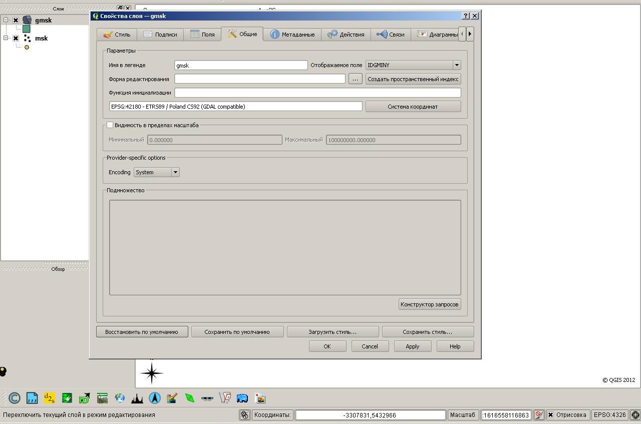This screenshot has width=641, height=424.
Task: Click the north arrow decoration icon
Action: [x=155, y=398]
